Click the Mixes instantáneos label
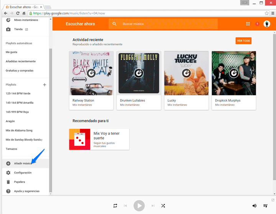 tap(26, 20)
